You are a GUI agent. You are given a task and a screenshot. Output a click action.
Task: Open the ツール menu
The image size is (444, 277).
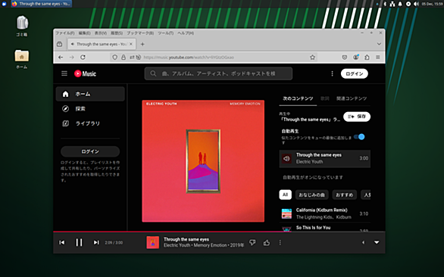tap(166, 33)
